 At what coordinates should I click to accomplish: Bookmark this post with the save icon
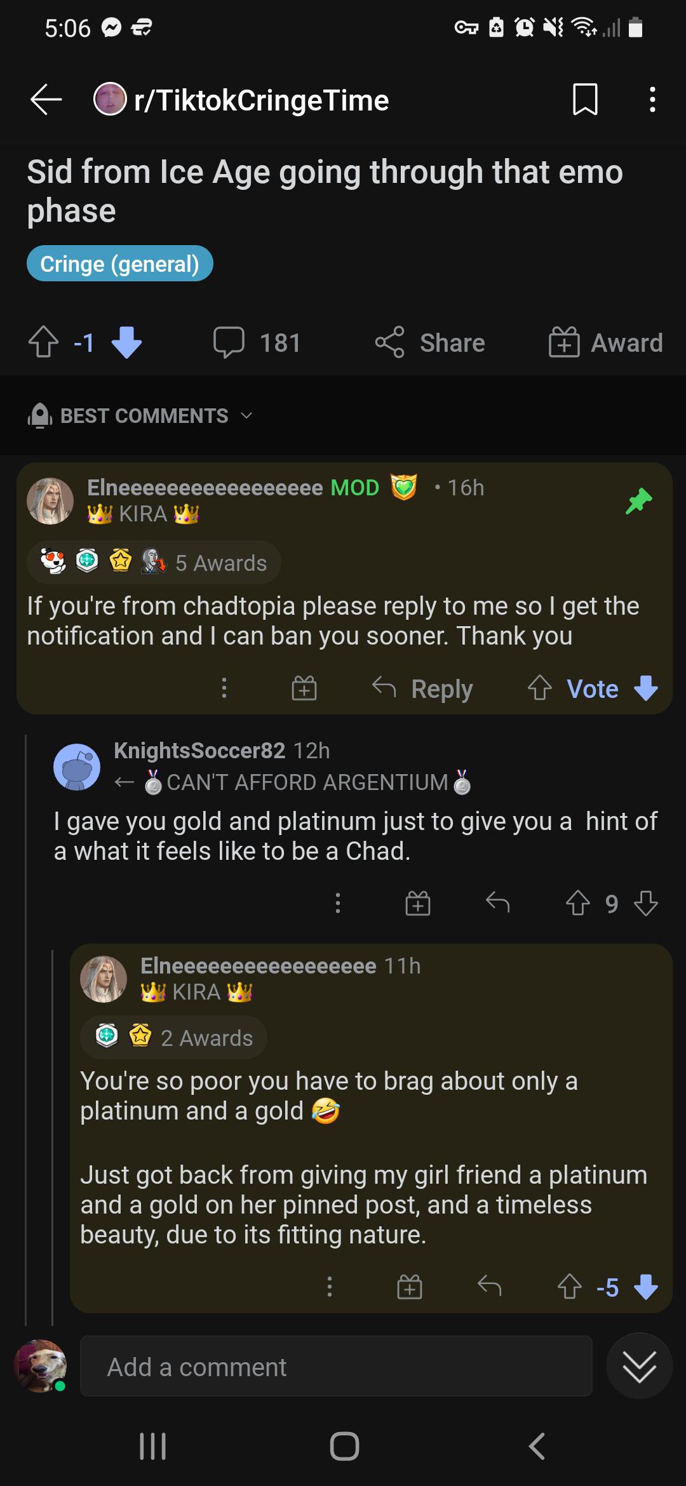click(x=584, y=100)
